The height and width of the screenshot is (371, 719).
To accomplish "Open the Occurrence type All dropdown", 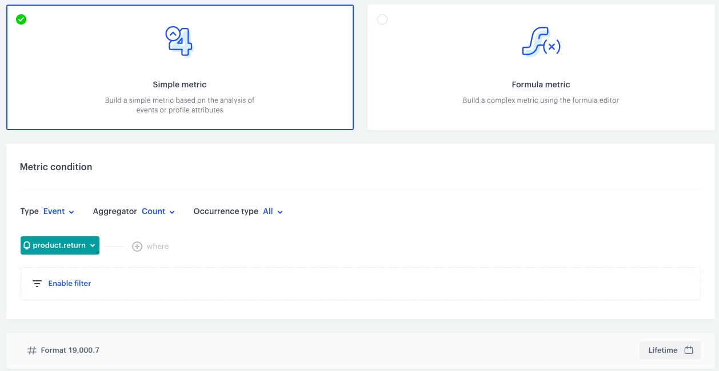I will [x=273, y=212].
